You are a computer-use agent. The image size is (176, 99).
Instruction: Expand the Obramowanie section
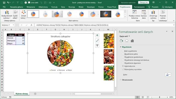pos(120,80)
